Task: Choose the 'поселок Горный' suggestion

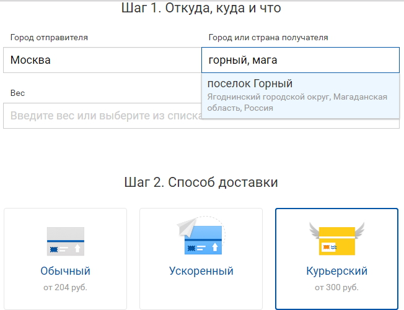Action: coord(301,96)
